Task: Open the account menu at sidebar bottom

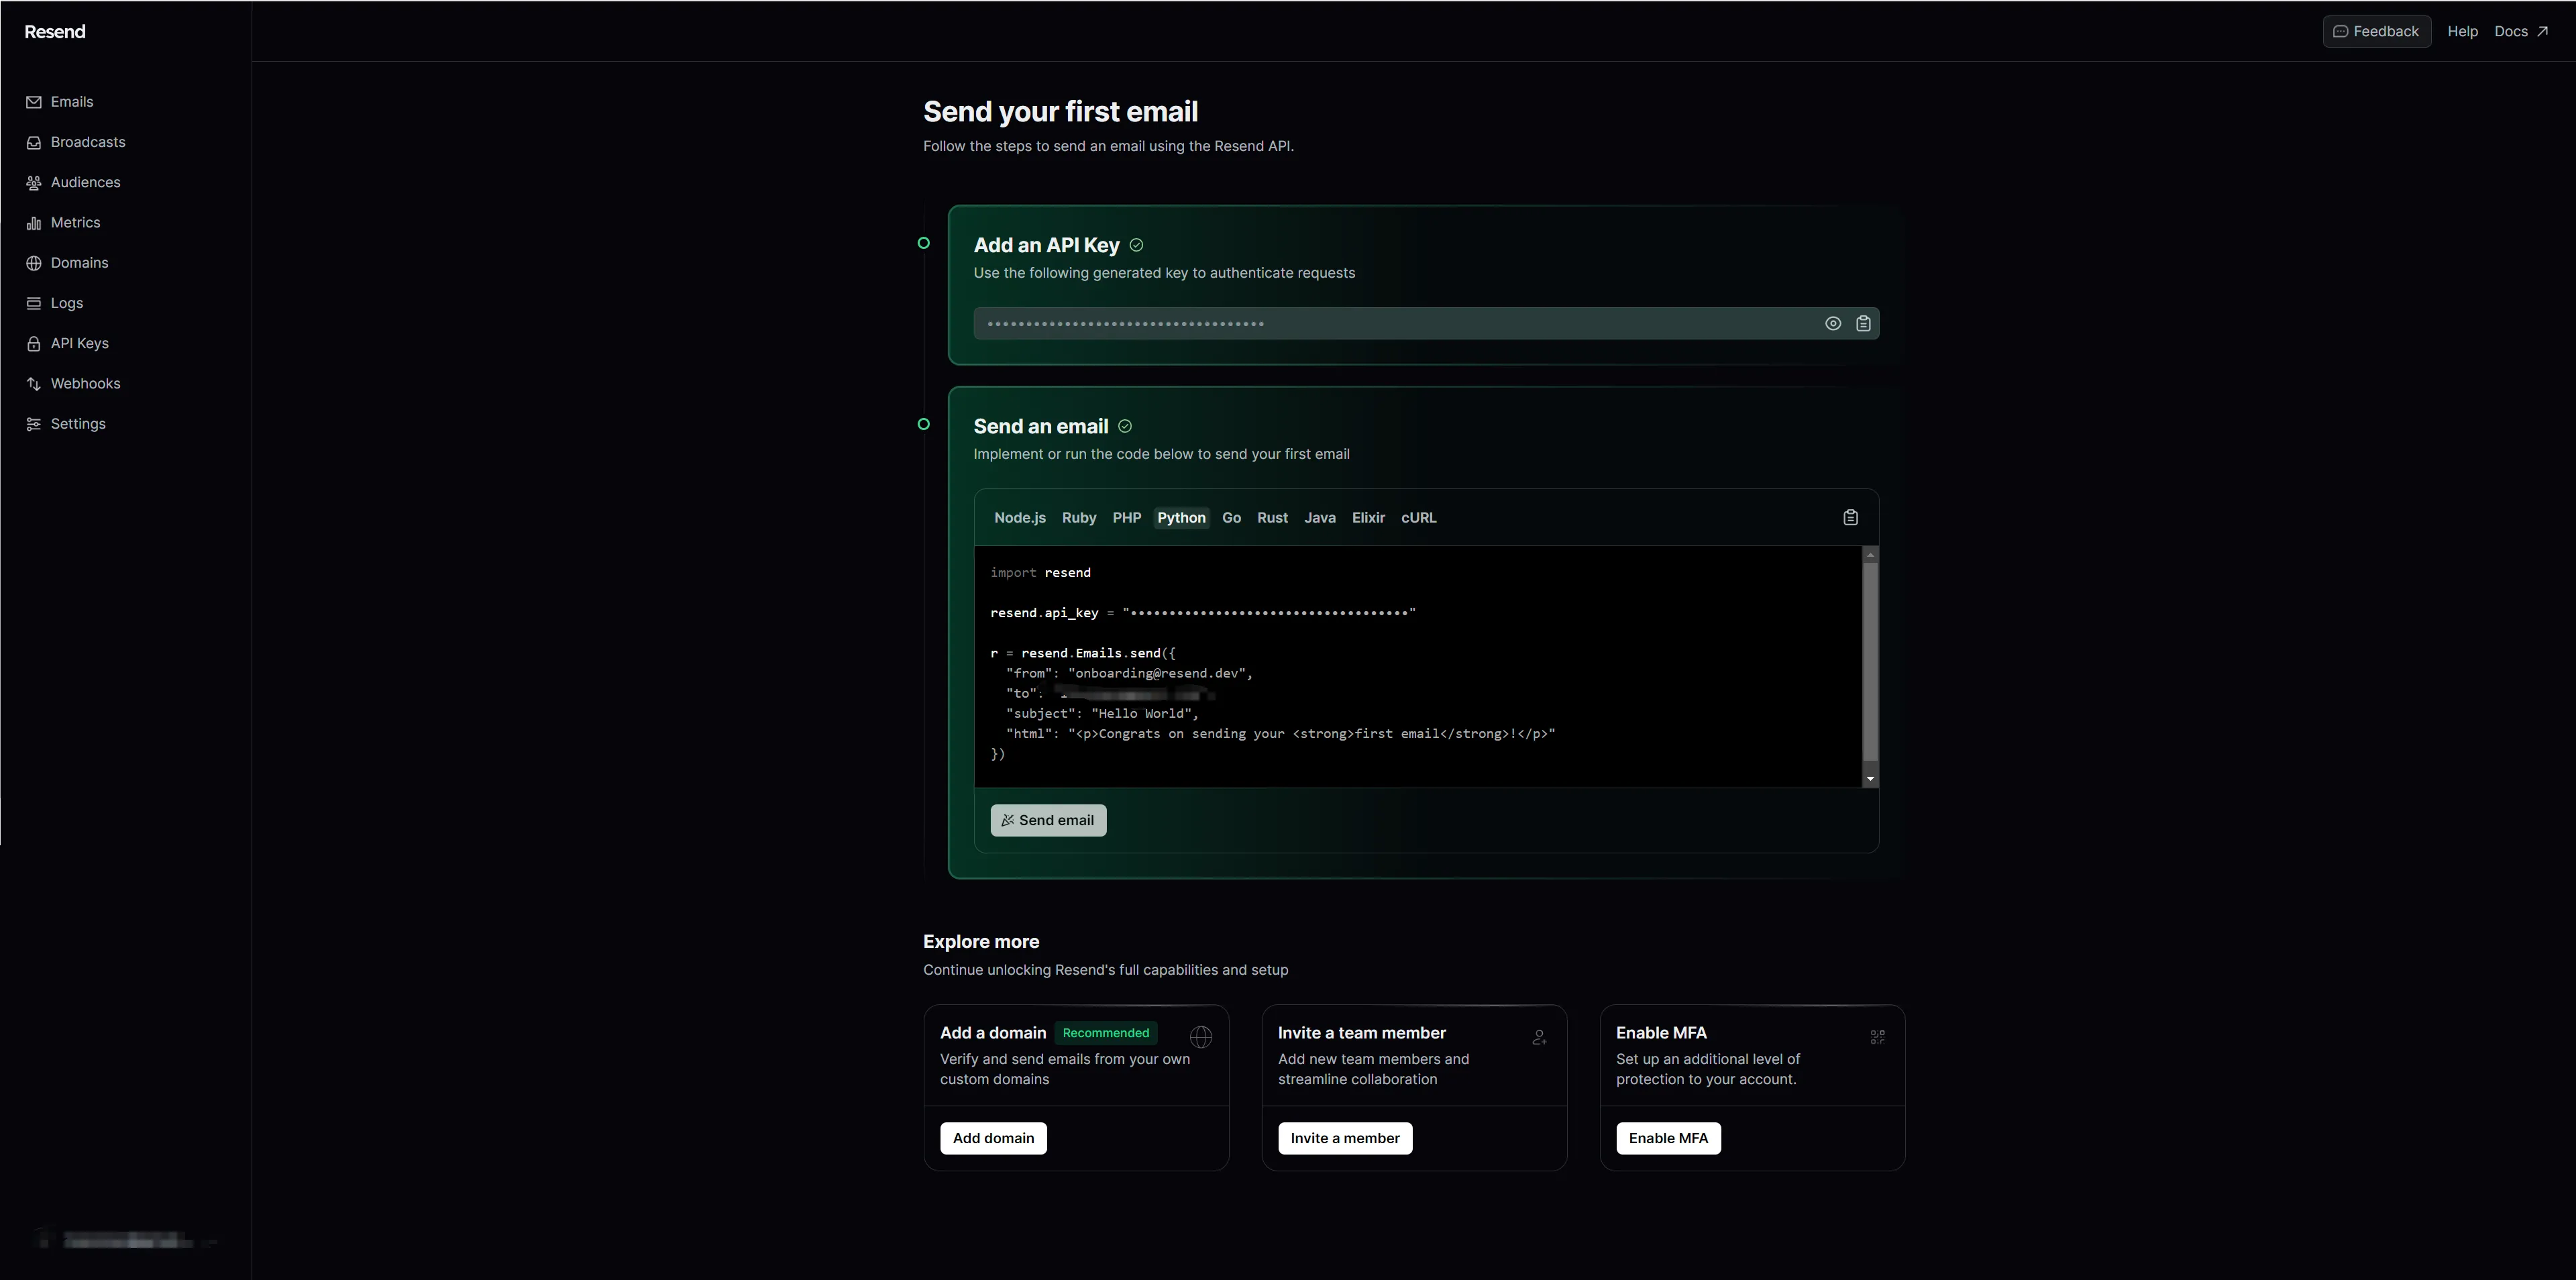Action: coord(125,1240)
